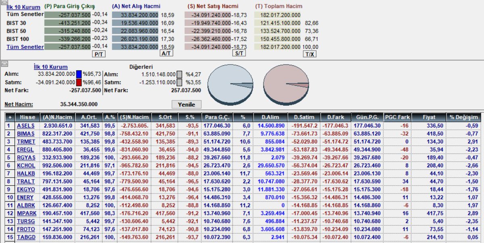484x243 pixels.
Task: Click the Net Hacim 35.344.350.000 value
Action: click(x=79, y=104)
